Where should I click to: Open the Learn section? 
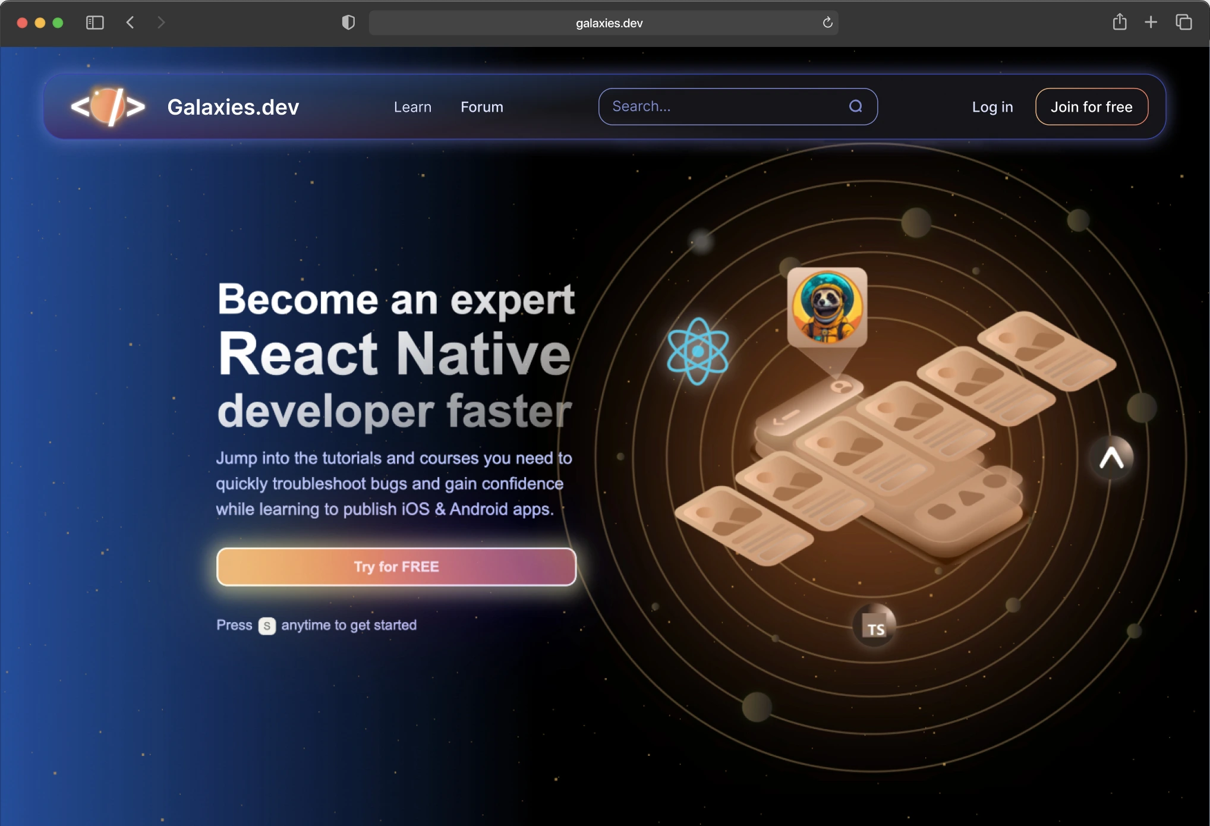(x=412, y=107)
